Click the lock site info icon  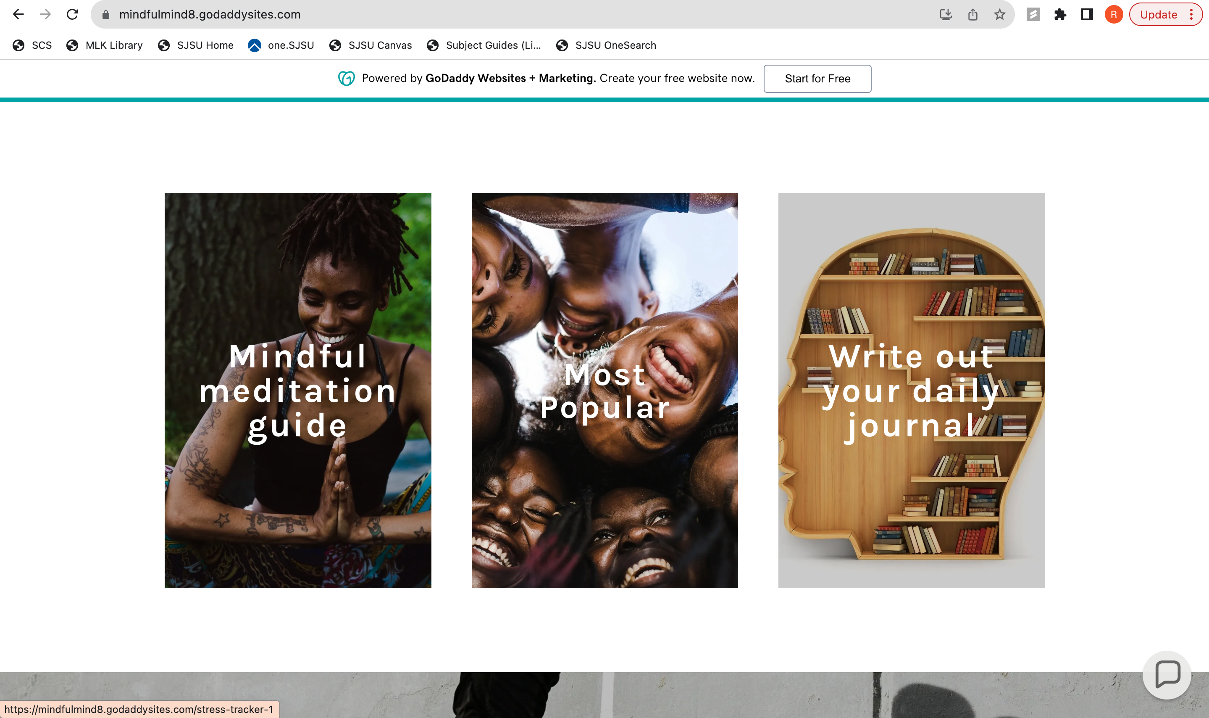106,15
